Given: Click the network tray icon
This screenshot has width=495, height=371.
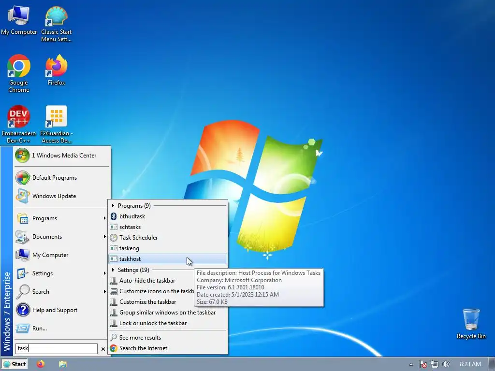Looking at the screenshot, I should pyautogui.click(x=435, y=364).
